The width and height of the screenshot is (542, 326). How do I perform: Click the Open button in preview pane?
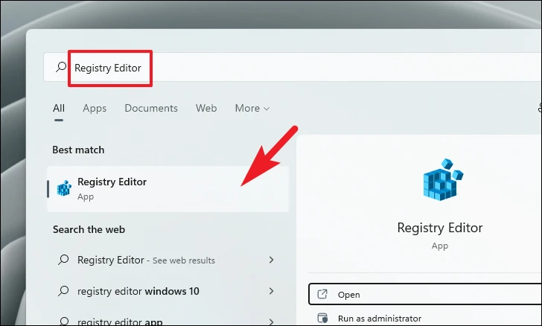coord(425,294)
